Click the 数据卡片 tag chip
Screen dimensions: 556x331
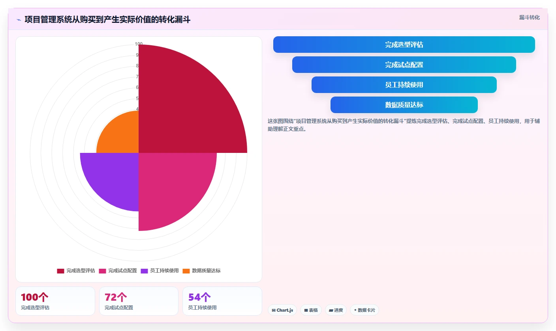pyautogui.click(x=364, y=310)
